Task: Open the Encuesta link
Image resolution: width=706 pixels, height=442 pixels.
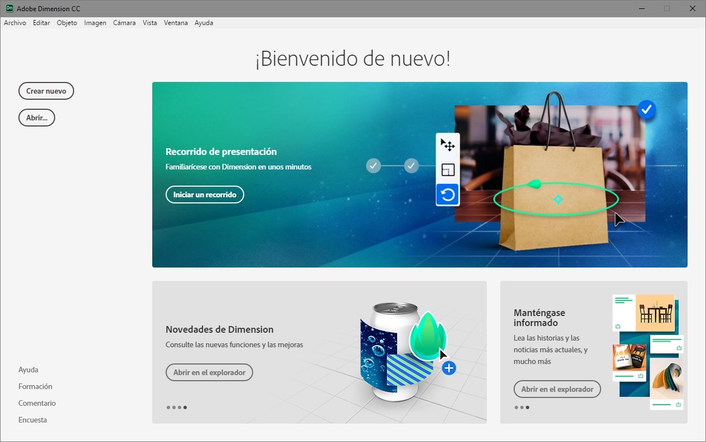Action: coord(32,420)
